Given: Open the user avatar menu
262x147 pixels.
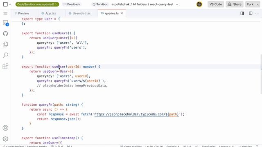Looking at the screenshot, I should [199, 4].
